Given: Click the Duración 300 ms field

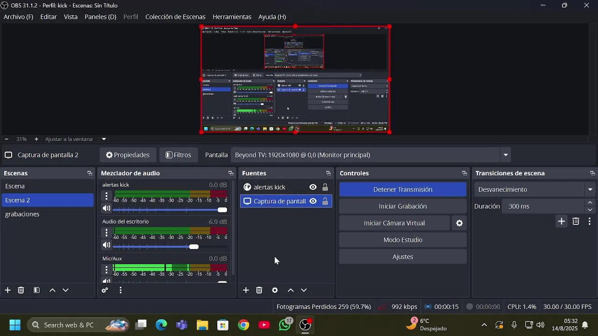Looking at the screenshot, I should point(543,206).
